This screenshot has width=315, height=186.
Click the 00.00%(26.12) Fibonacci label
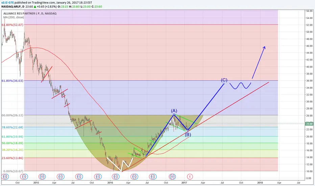coord(13,115)
